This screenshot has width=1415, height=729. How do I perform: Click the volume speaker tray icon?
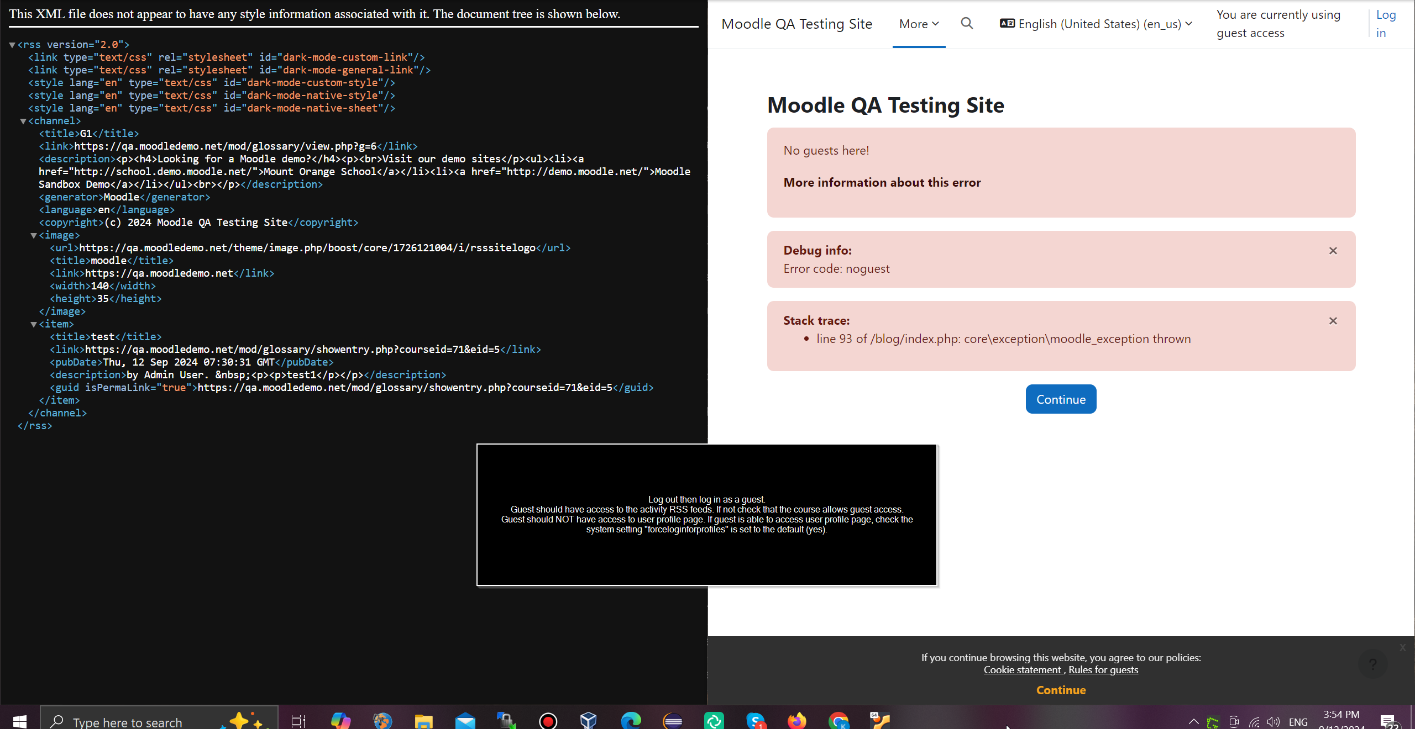[1273, 722]
